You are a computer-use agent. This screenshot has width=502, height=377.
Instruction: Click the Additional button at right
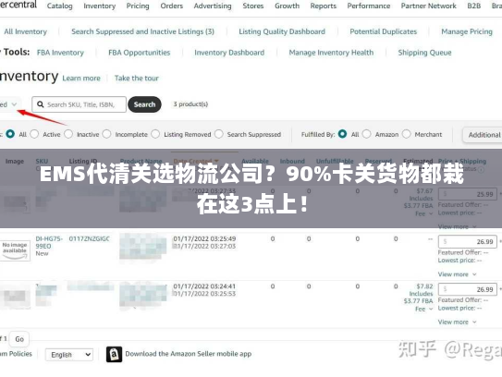click(483, 135)
